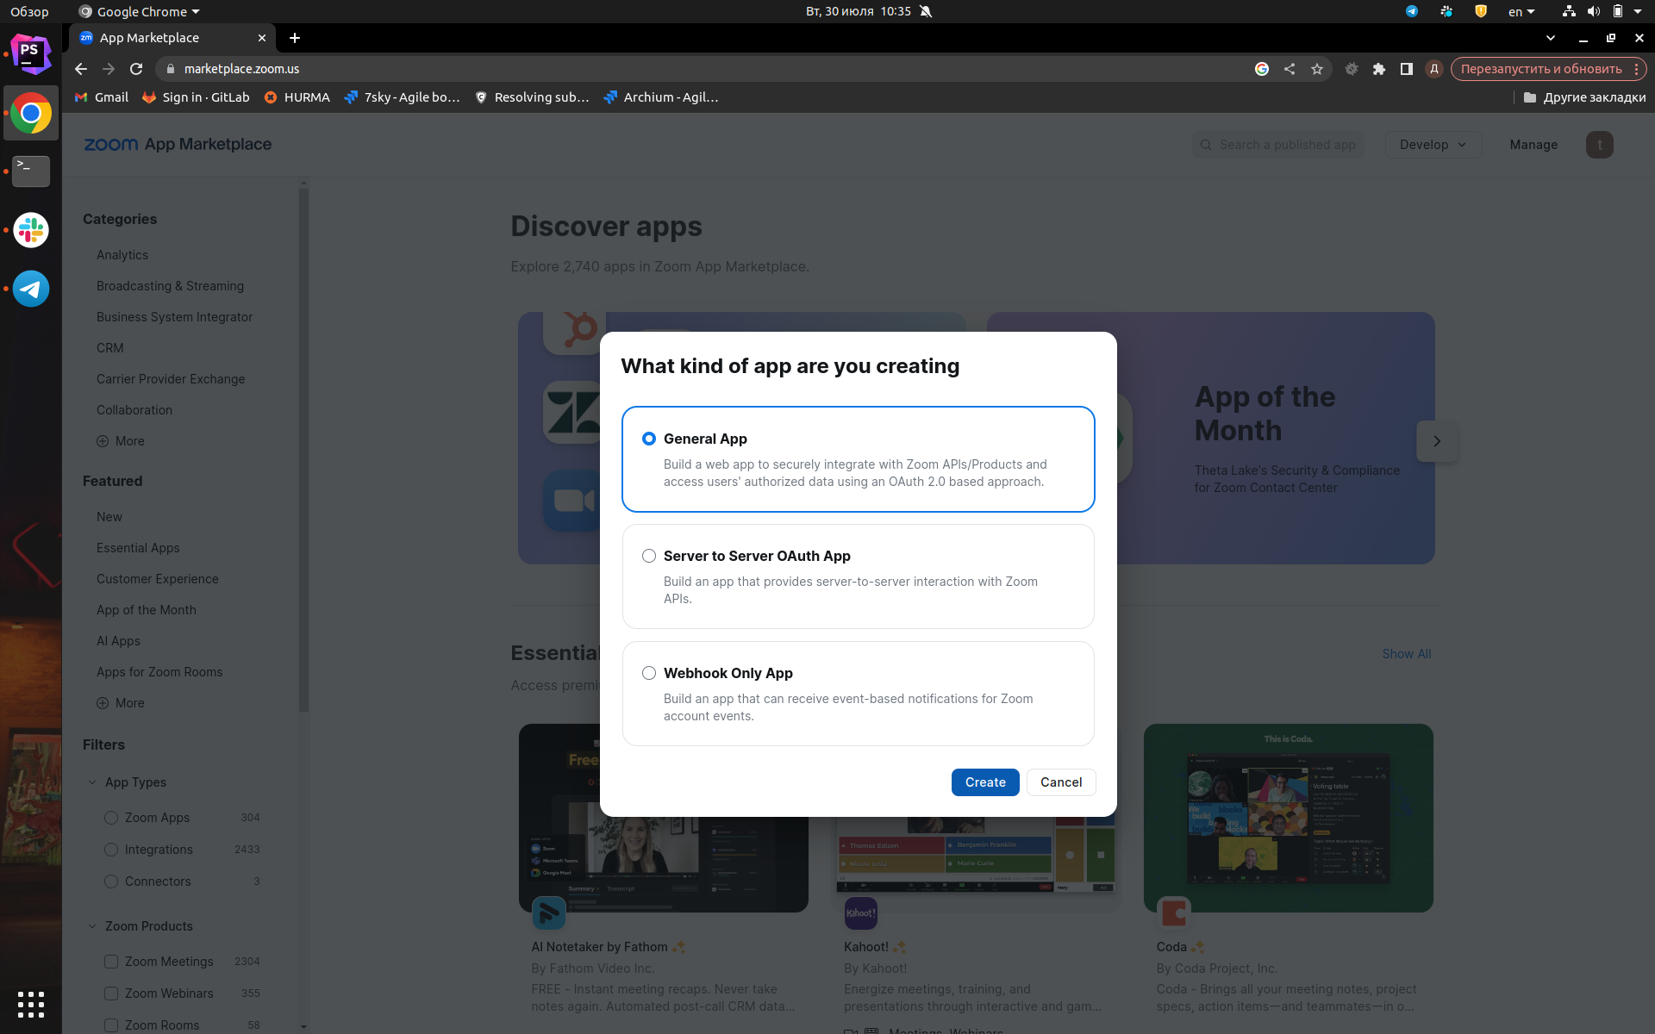The height and width of the screenshot is (1034, 1655).
Task: Click the Telegram tray icon
Action: coord(1412,11)
